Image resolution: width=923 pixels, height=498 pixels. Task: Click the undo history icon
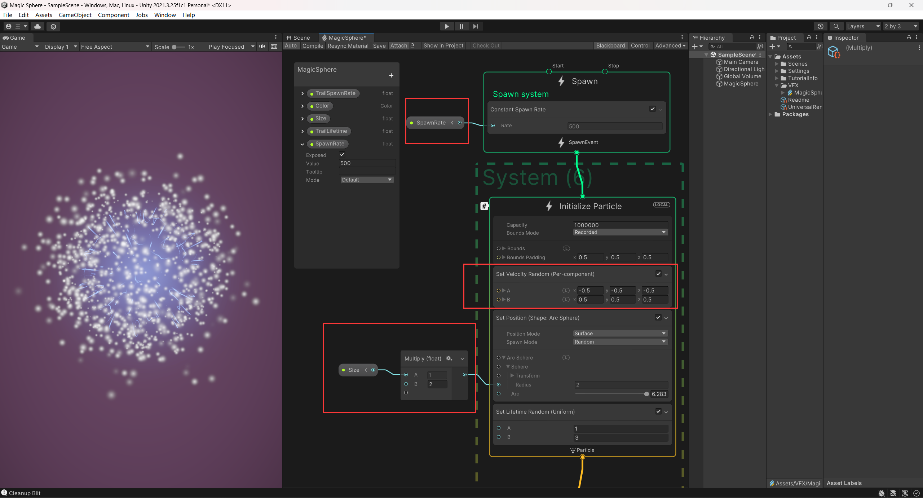pos(820,26)
